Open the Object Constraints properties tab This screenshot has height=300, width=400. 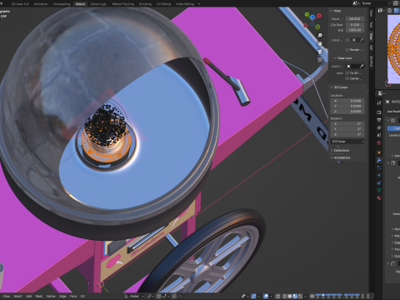379,182
